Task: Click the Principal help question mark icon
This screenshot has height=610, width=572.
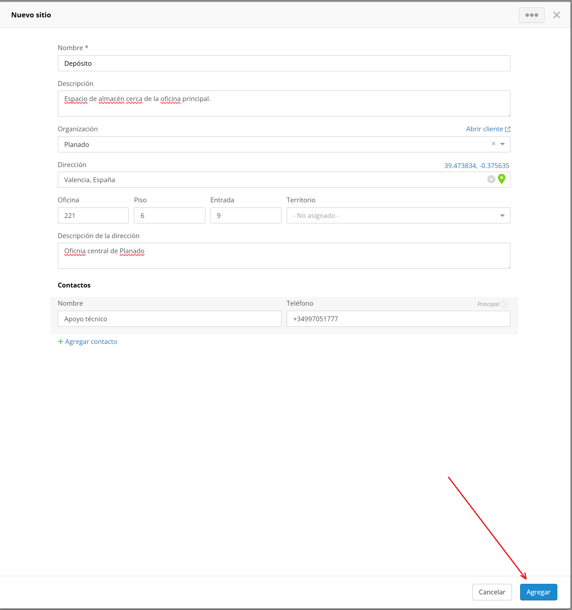Action: [504, 304]
